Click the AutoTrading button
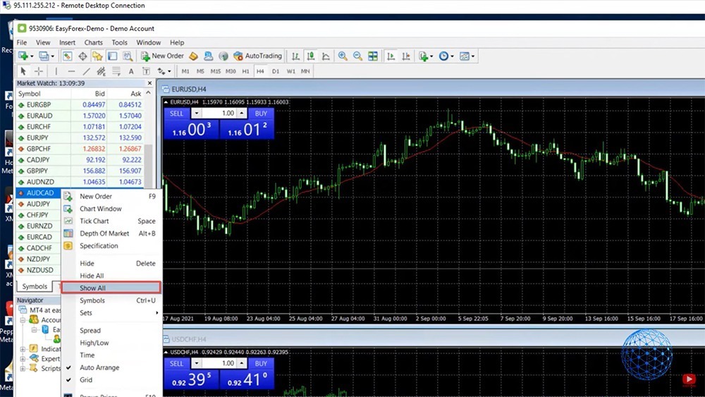 click(257, 56)
